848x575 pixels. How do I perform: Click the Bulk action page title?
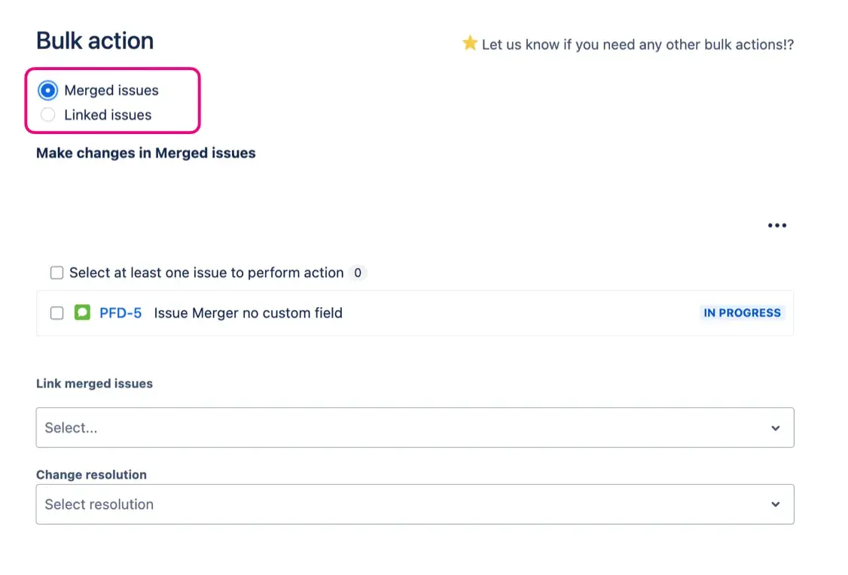tap(94, 41)
